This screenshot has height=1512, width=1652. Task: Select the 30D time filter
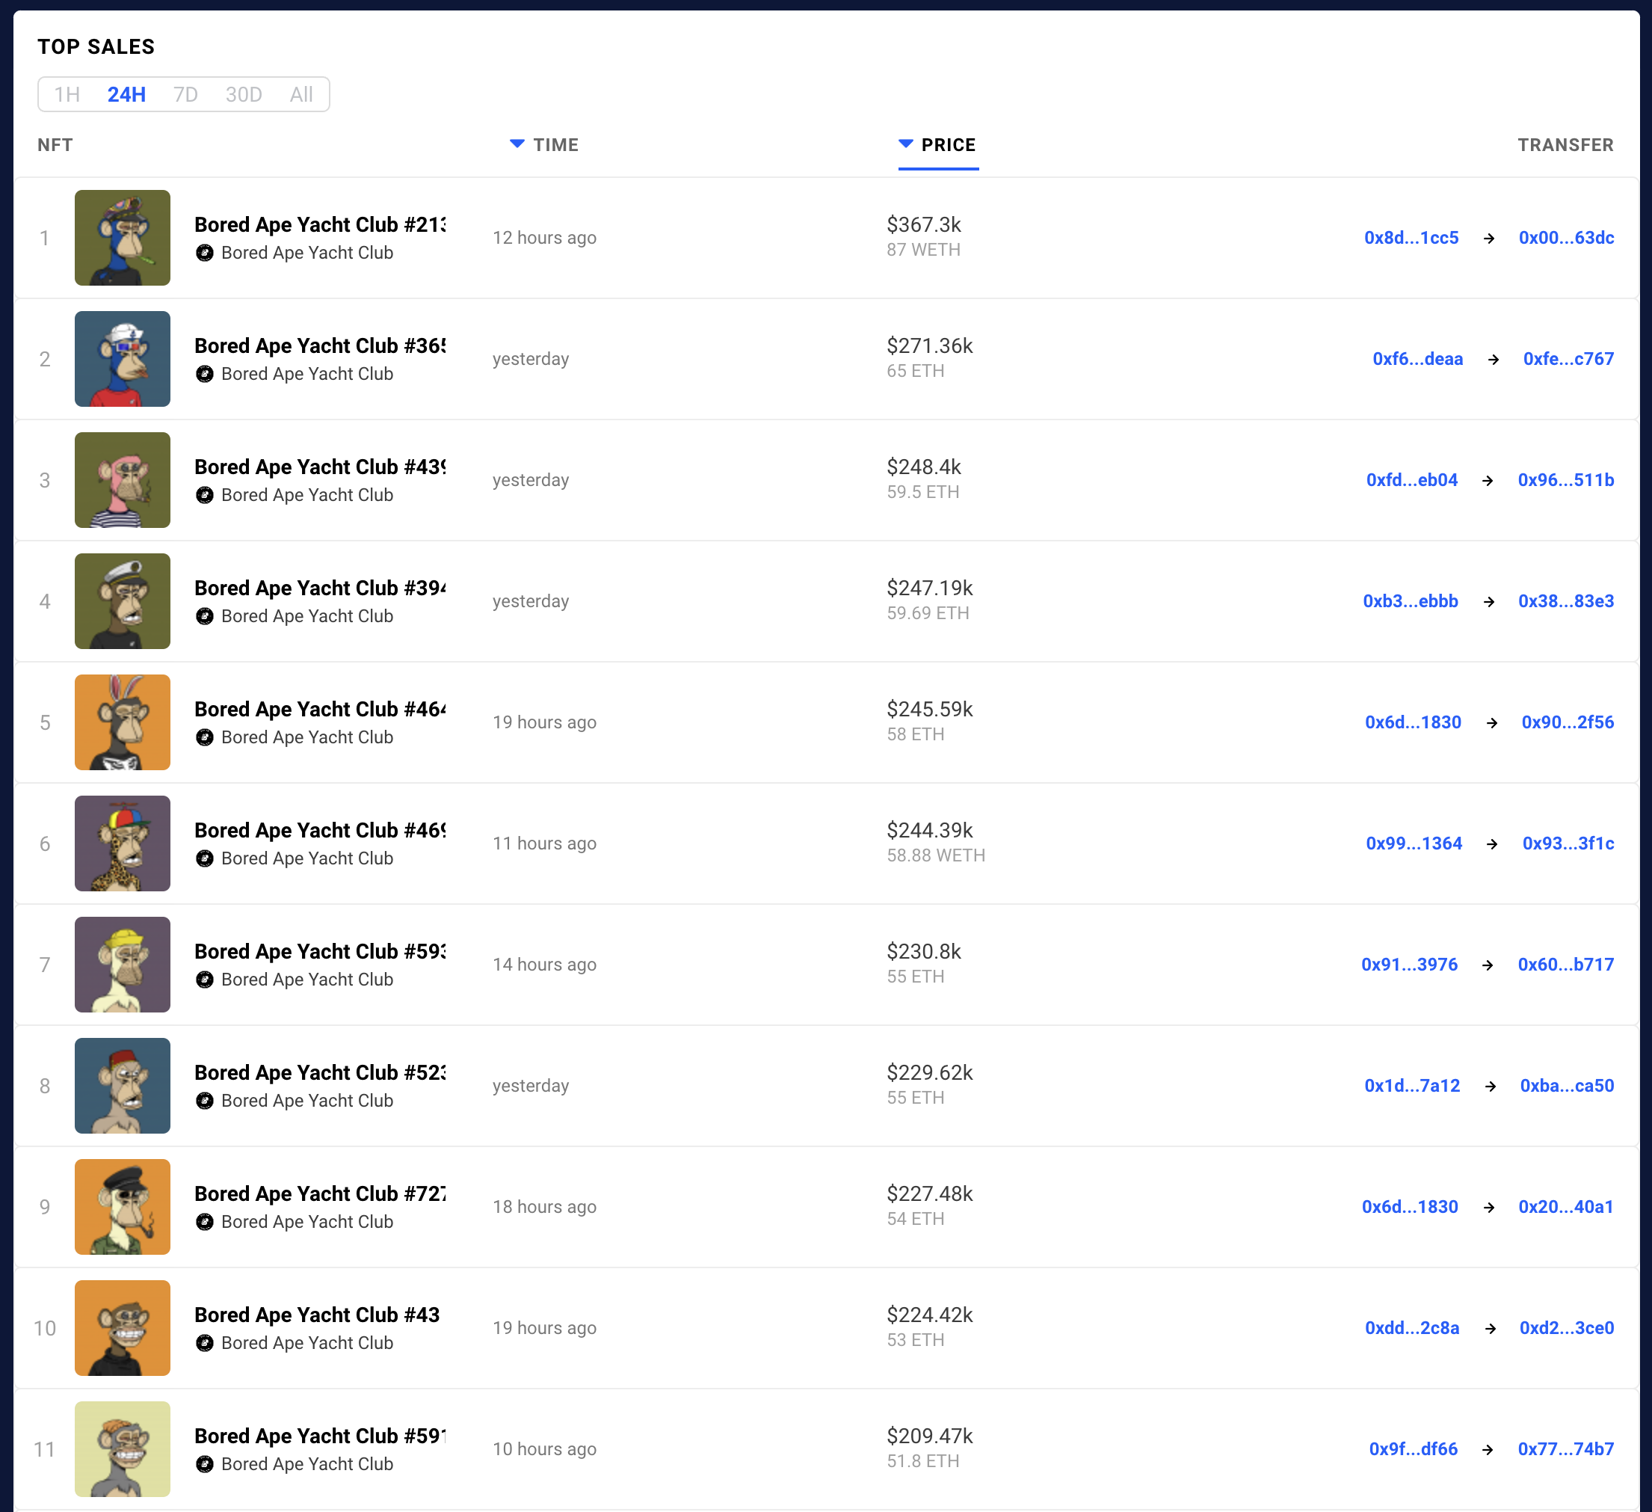click(x=244, y=94)
